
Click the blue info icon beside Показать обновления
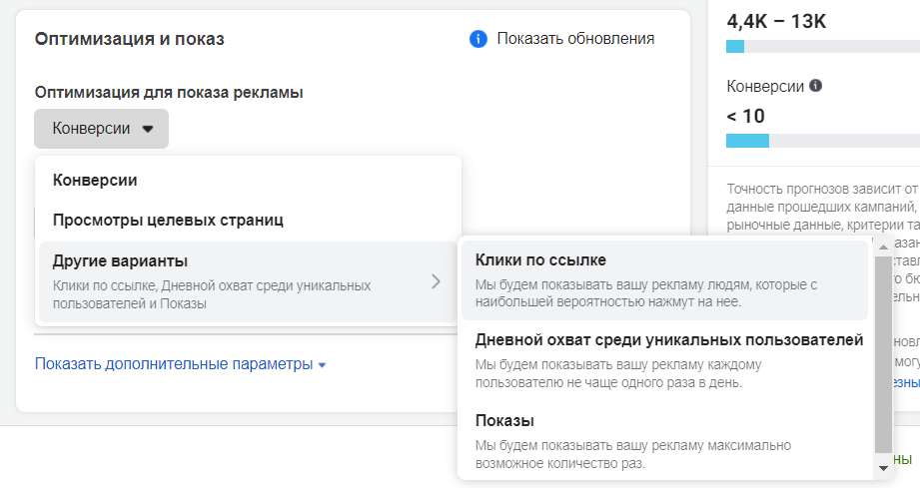point(477,39)
